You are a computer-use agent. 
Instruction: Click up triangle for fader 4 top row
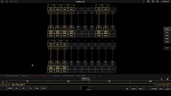click(x=71, y=13)
